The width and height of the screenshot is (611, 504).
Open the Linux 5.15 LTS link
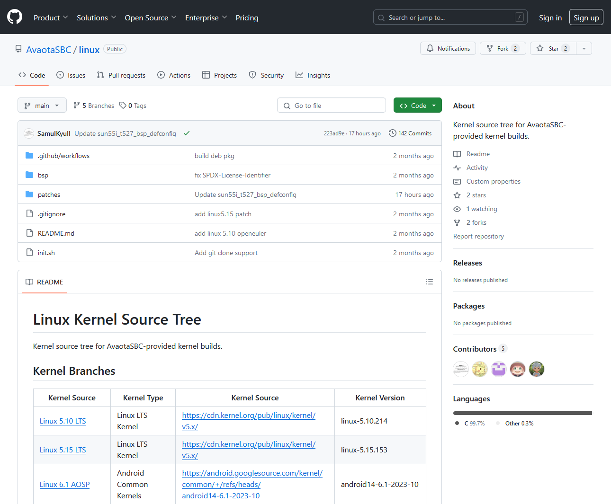[x=63, y=450]
